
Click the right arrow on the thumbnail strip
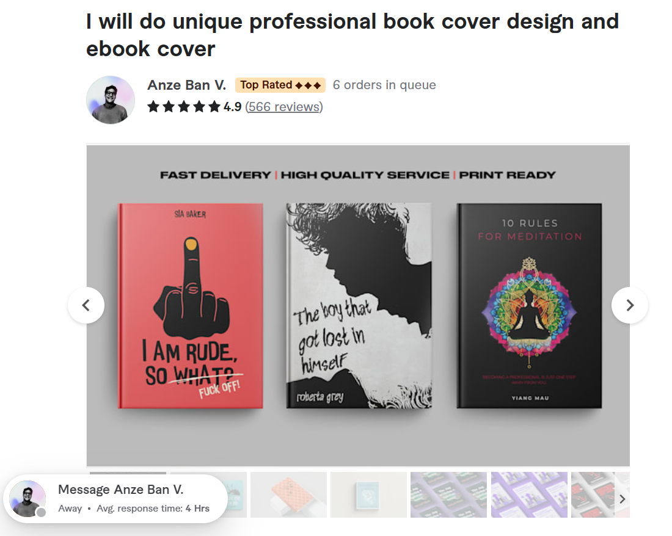click(x=623, y=499)
